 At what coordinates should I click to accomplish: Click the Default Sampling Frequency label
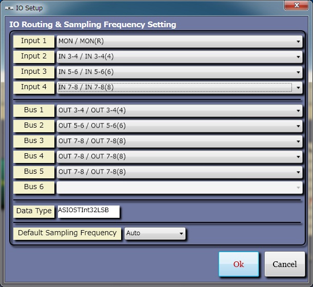point(67,233)
